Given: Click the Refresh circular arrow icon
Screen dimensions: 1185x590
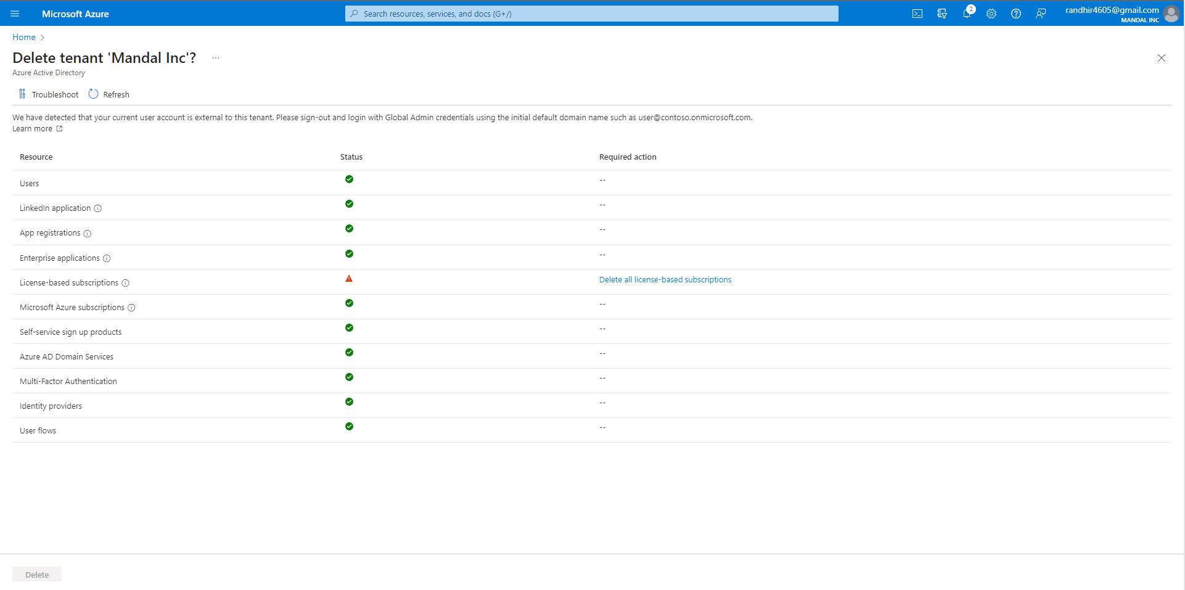Looking at the screenshot, I should [x=94, y=94].
